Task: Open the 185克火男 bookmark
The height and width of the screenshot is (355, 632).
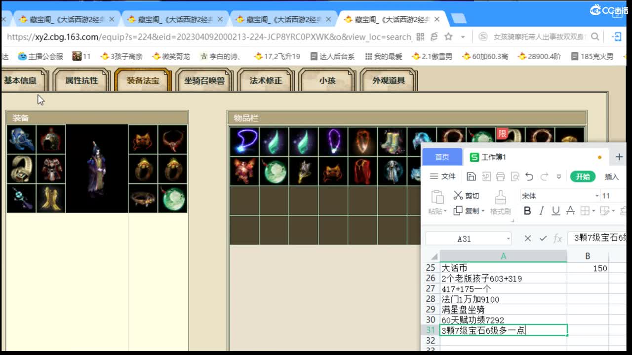Action: pyautogui.click(x=592, y=56)
